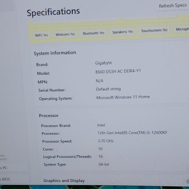Select the PC item in the left sidebar
Image resolution: width=189 pixels, height=189 pixels.
pos(4,168)
